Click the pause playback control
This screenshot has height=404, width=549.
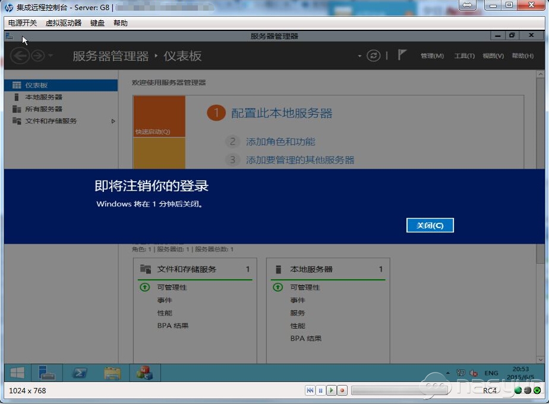tap(320, 390)
